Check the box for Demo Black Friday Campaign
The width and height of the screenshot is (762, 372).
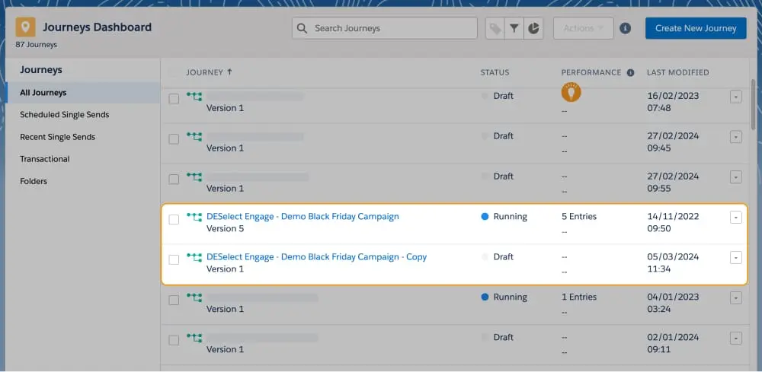point(174,220)
